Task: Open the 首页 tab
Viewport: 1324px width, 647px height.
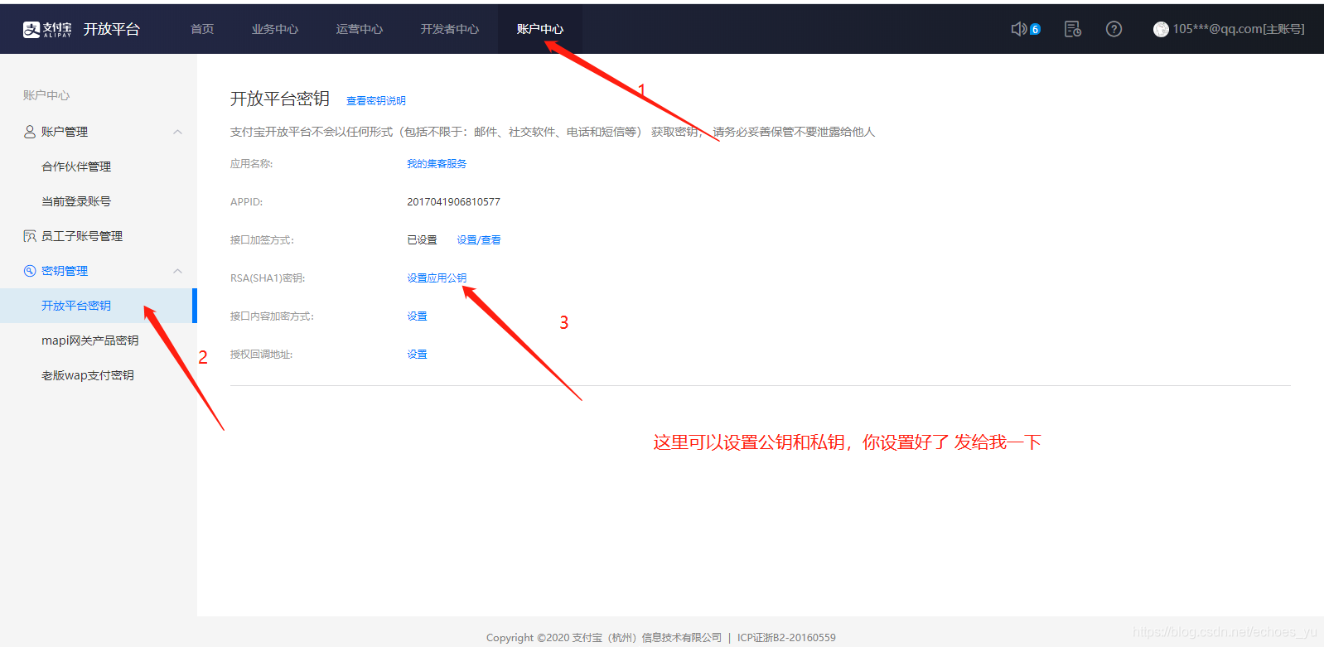Action: coord(202,29)
